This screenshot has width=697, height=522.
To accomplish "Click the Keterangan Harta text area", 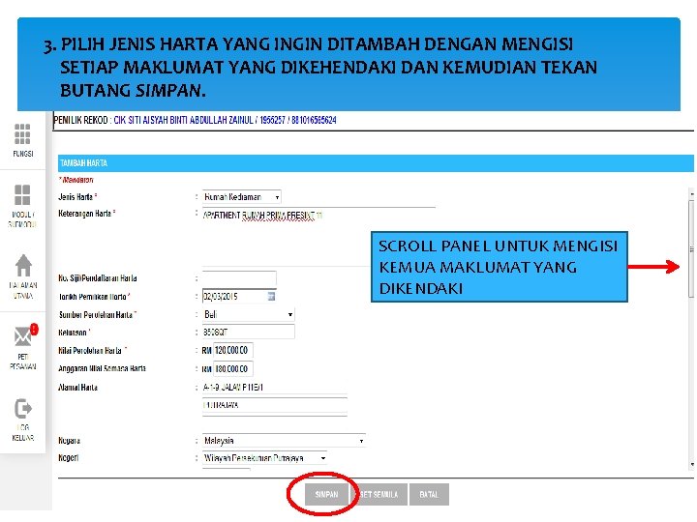I will [x=318, y=237].
